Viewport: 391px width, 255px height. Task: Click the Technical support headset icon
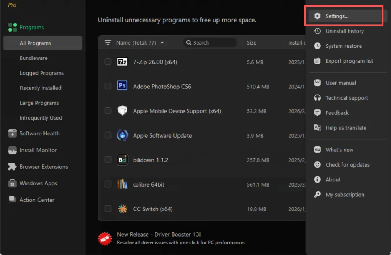[317, 98]
